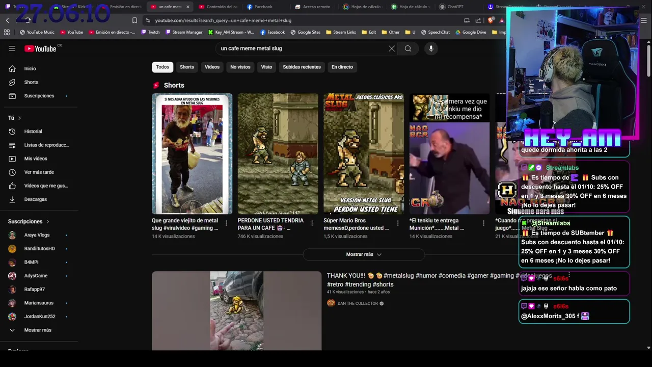This screenshot has width=652, height=367.
Task: Click the browser back arrow
Action: (8, 20)
